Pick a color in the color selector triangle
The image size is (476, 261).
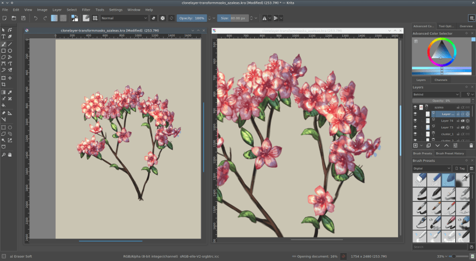441,51
